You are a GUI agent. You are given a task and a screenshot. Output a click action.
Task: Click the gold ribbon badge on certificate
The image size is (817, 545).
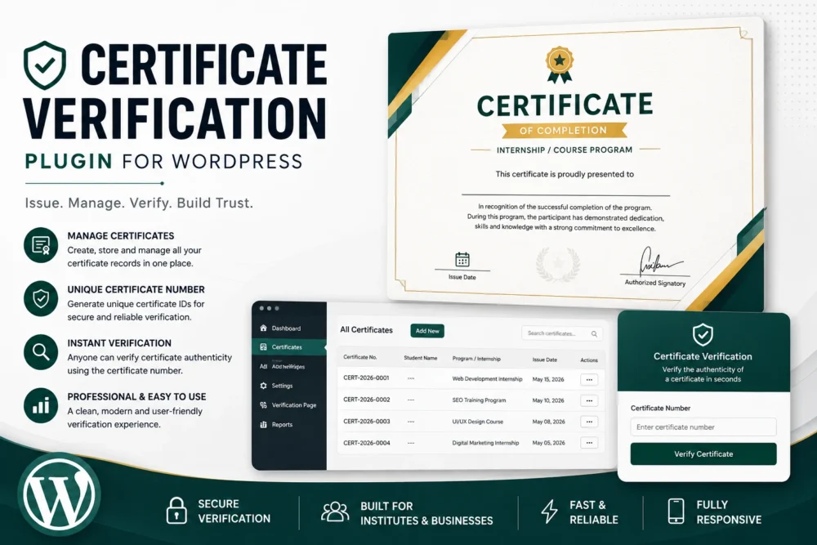[x=560, y=65]
